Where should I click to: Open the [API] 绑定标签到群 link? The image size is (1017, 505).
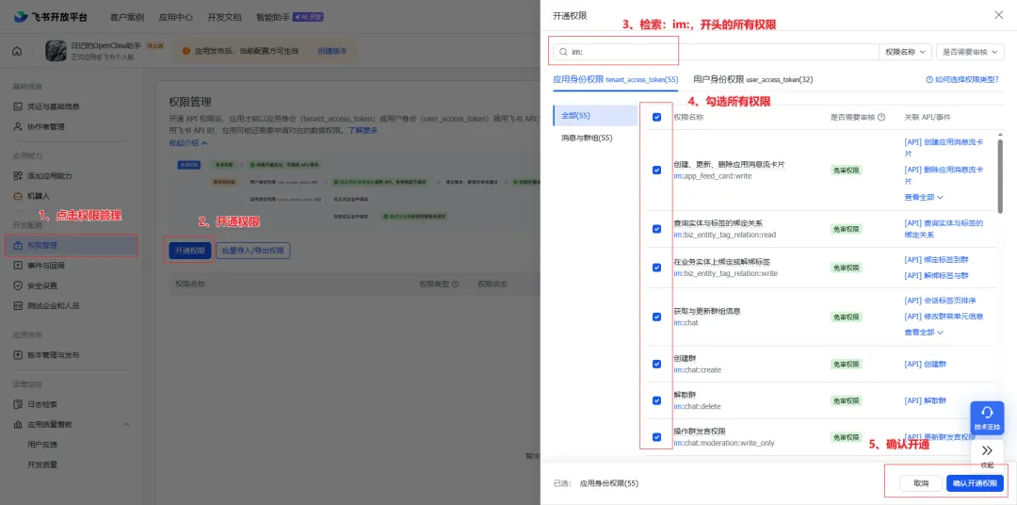pos(937,260)
